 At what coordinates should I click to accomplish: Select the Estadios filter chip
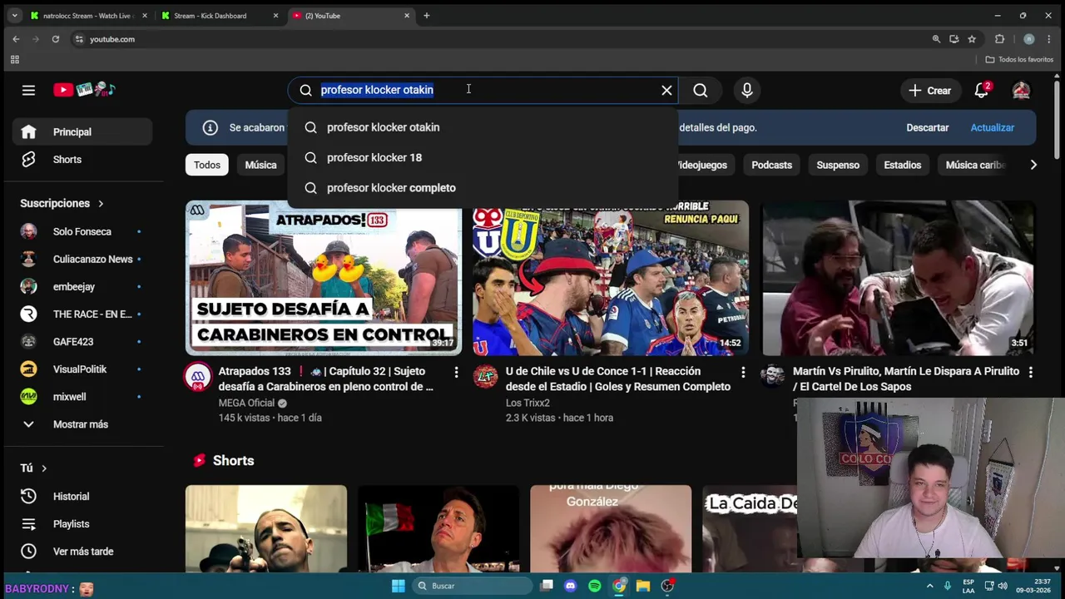[902, 165]
